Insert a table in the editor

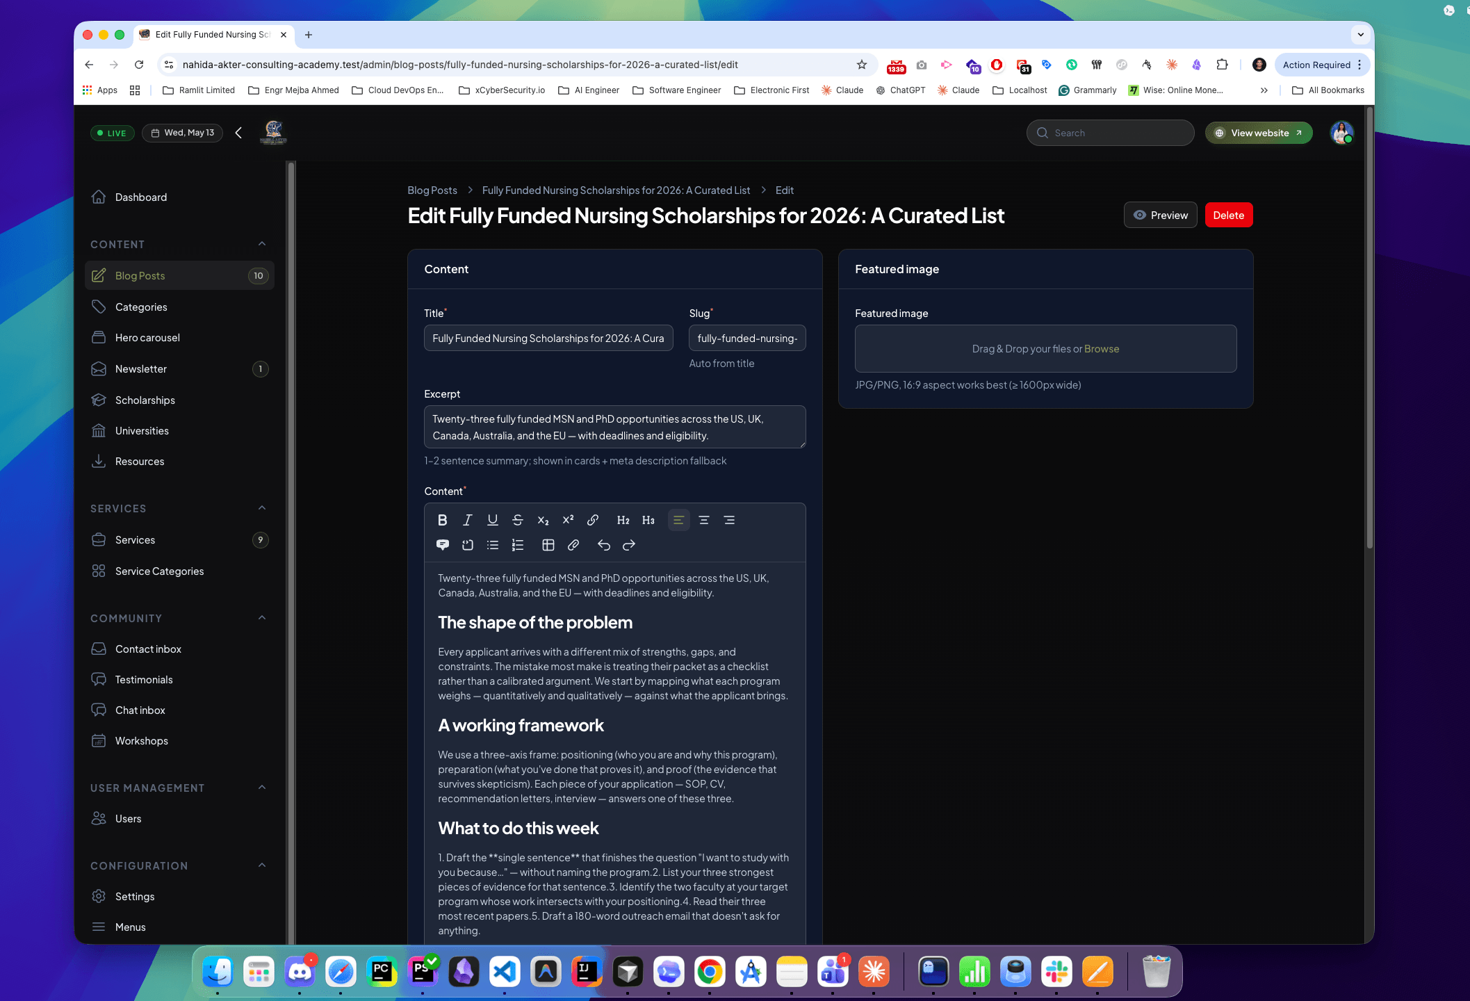tap(548, 545)
